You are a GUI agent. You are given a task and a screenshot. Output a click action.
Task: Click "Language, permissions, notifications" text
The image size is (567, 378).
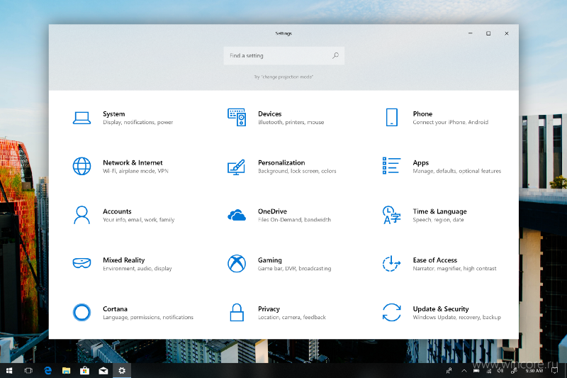click(x=148, y=317)
